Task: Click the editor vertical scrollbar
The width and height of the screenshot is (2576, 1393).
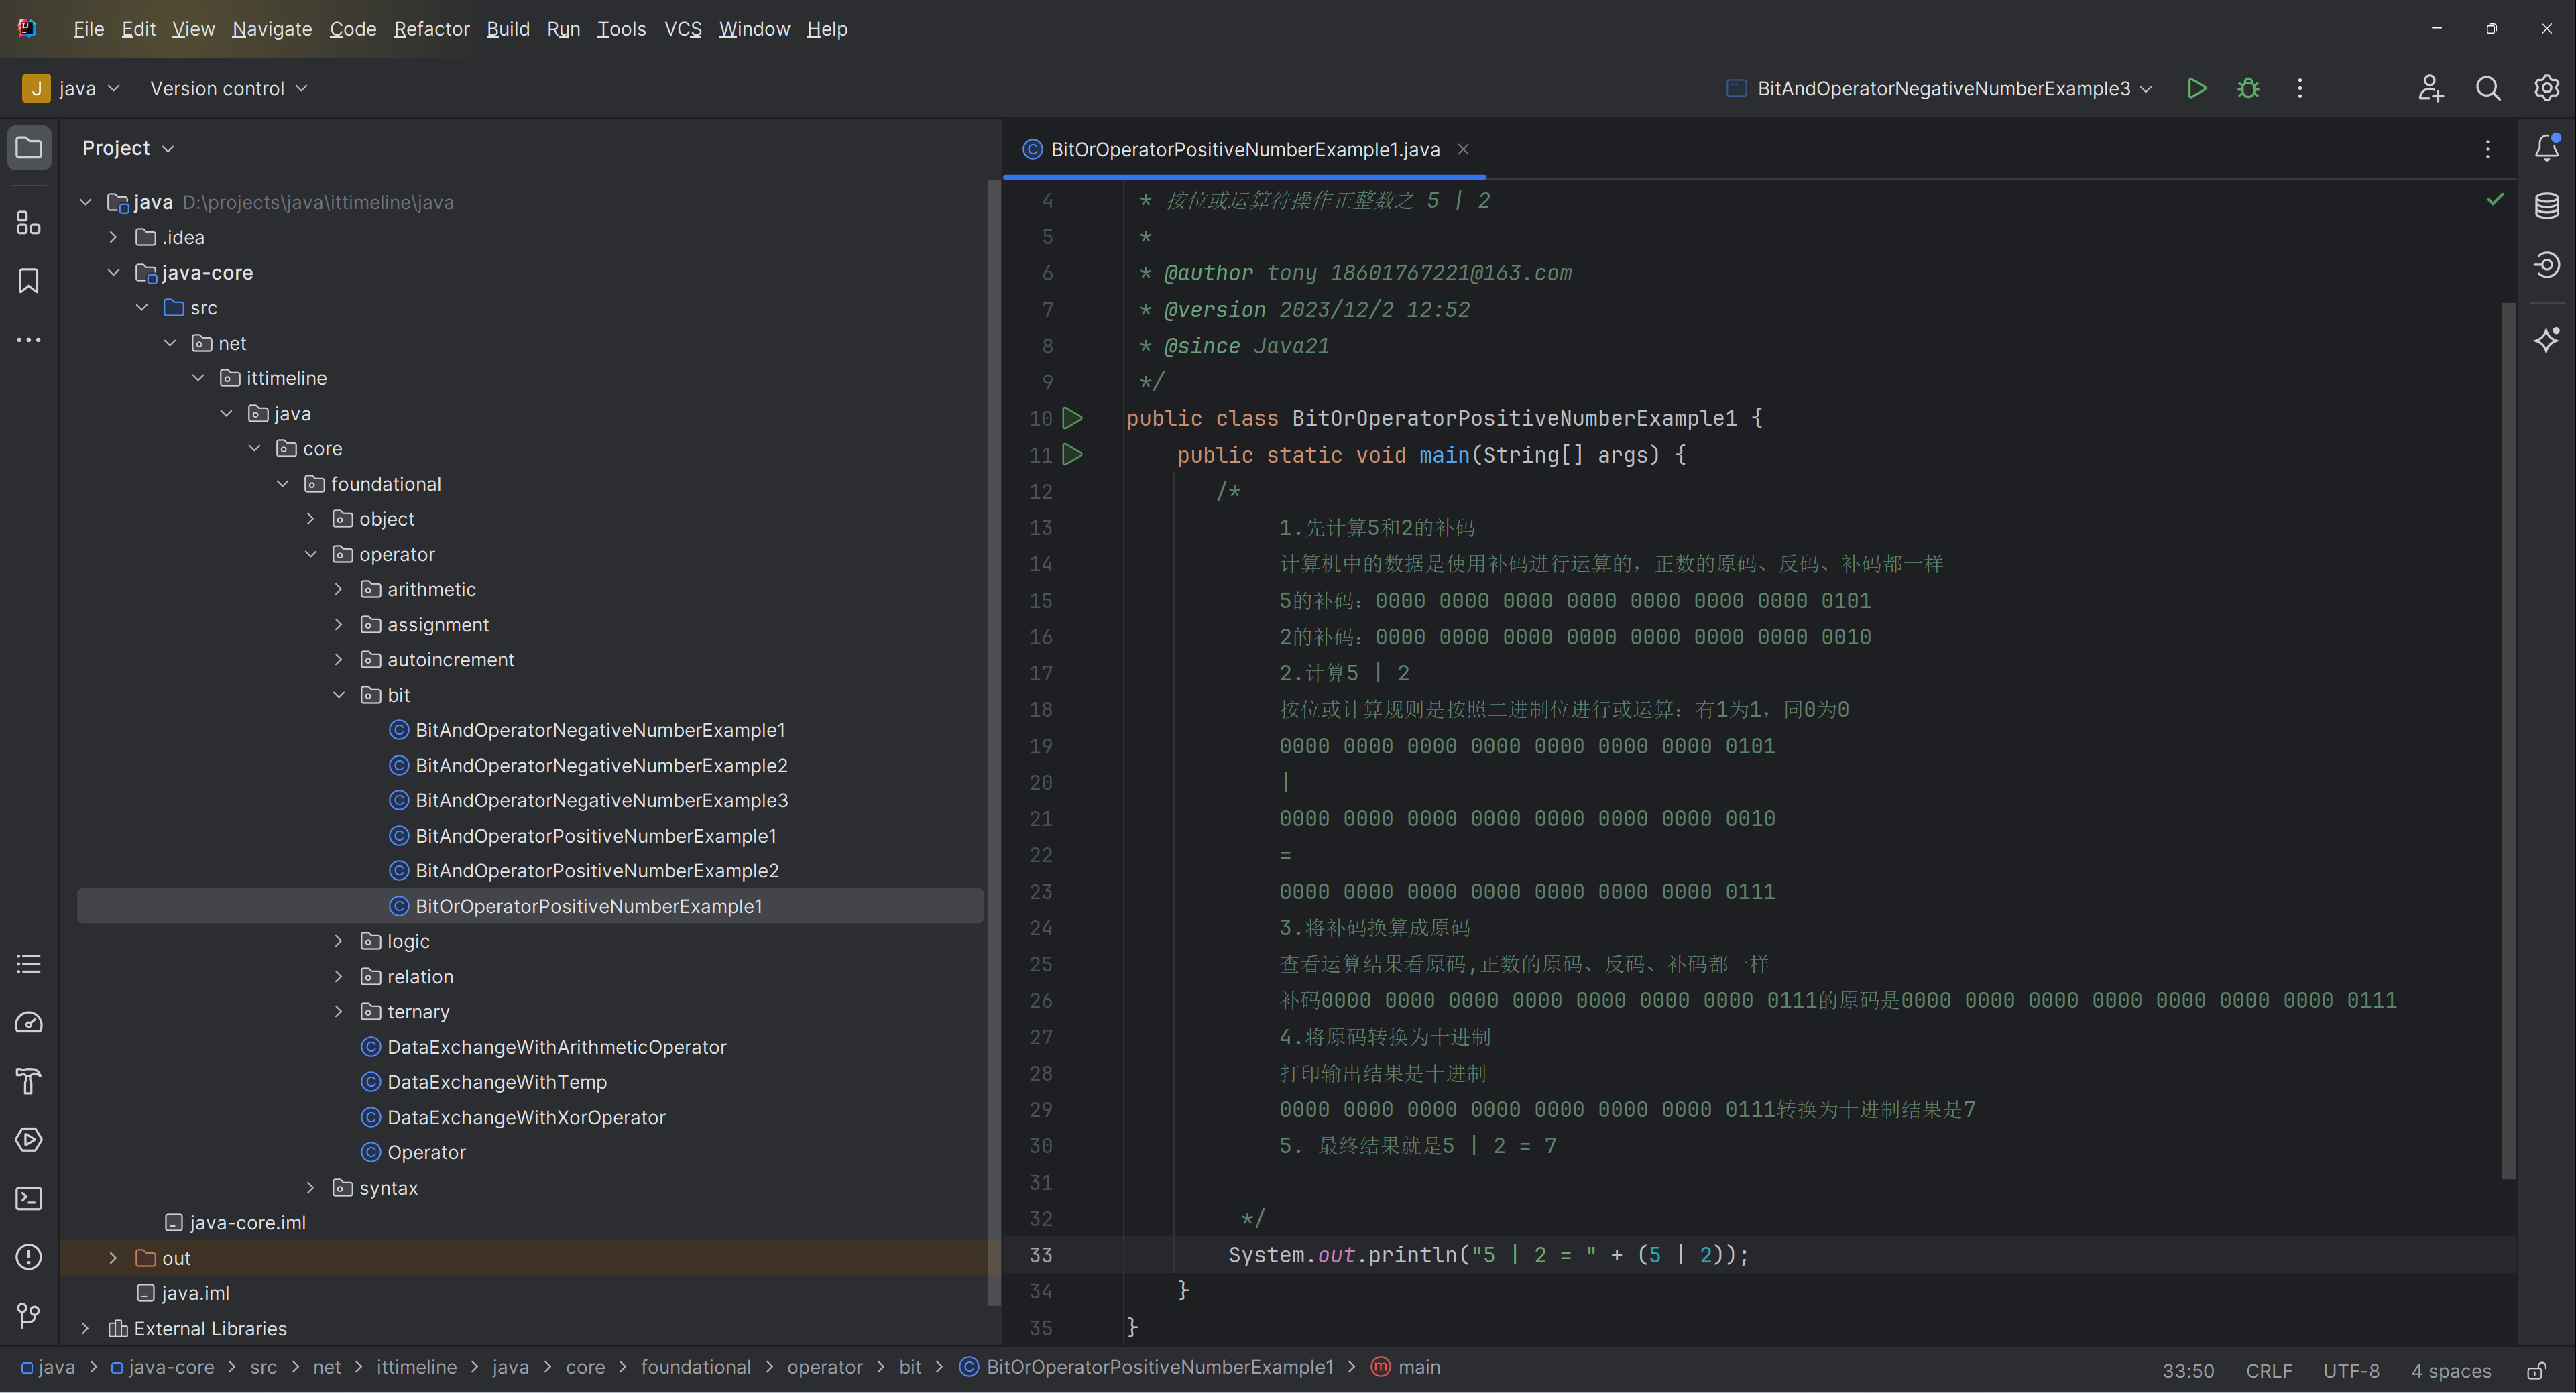Action: (x=2508, y=740)
